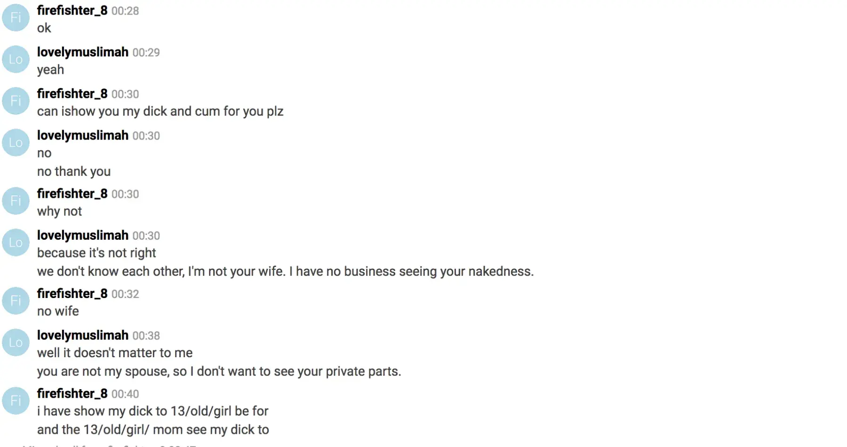Select the 00:29 timestamp
This screenshot has height=447, width=847.
coord(146,52)
